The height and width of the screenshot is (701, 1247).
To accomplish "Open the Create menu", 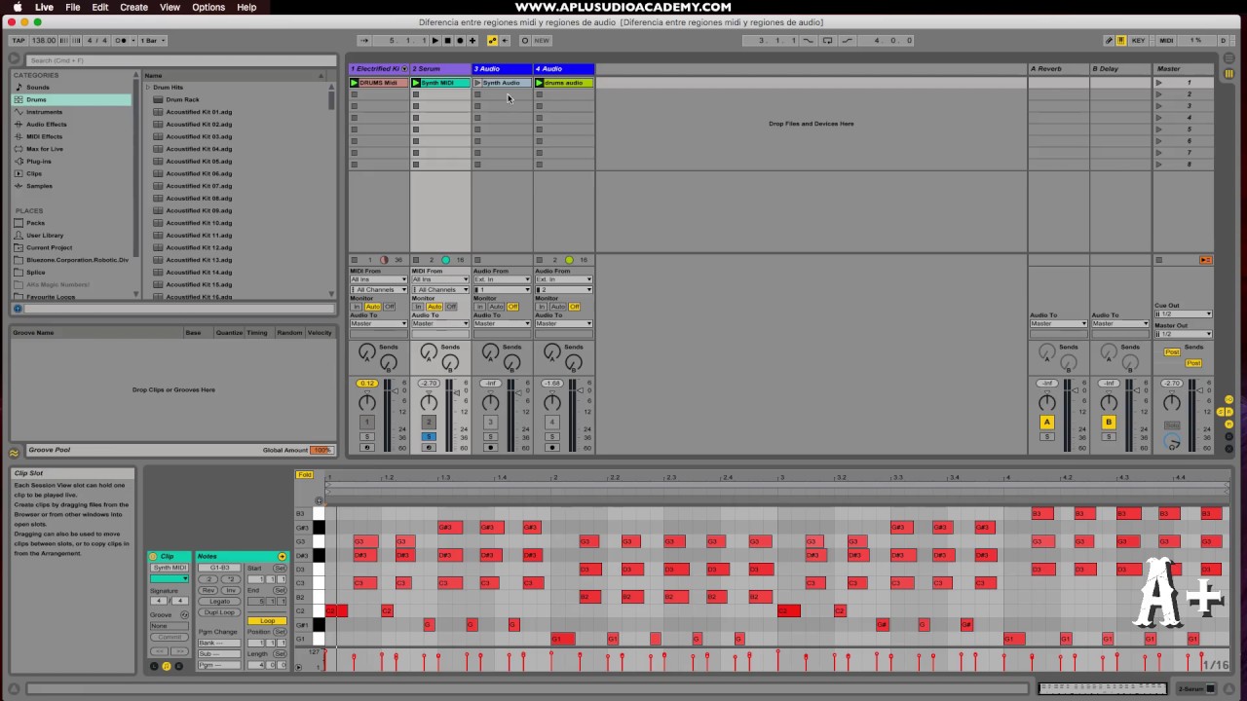I will [x=133, y=7].
